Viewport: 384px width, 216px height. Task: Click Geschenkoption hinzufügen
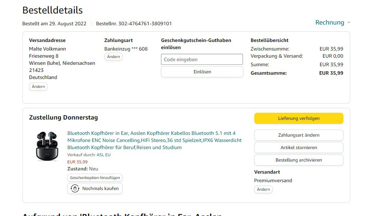(95, 177)
